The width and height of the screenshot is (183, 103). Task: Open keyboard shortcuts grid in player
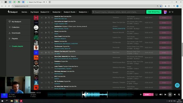pyautogui.click(x=156, y=95)
